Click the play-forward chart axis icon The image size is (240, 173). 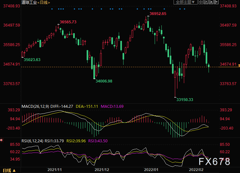click(211, 2)
